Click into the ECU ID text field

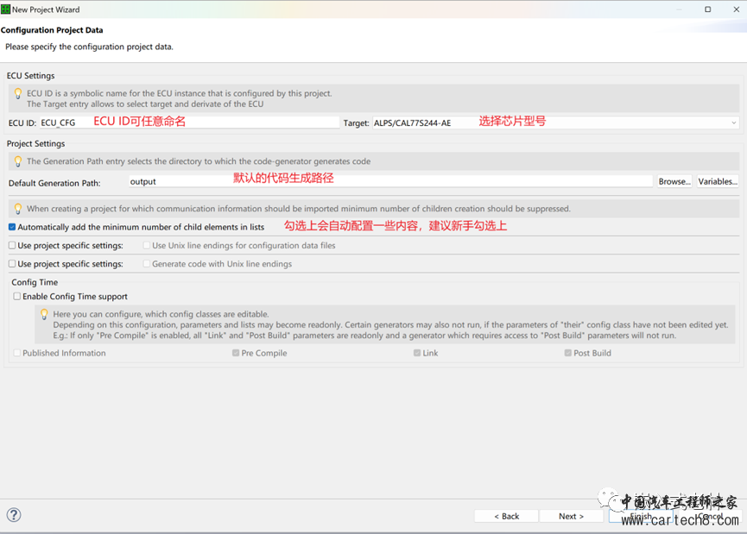pyautogui.click(x=188, y=123)
